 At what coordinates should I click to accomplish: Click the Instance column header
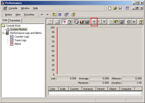point(89,89)
